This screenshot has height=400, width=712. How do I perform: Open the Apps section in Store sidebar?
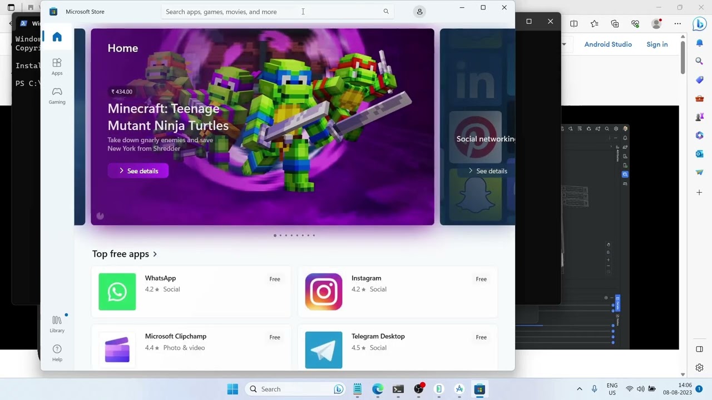[x=57, y=67]
